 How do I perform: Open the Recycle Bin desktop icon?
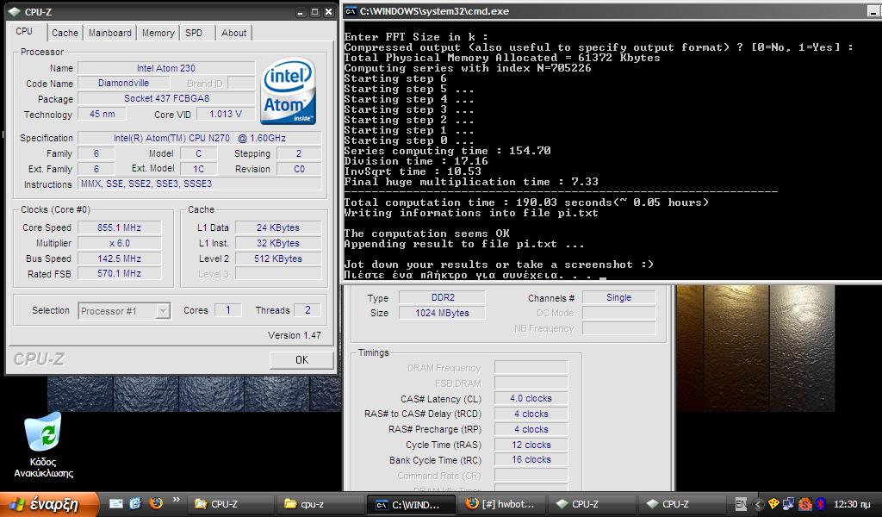coord(44,445)
